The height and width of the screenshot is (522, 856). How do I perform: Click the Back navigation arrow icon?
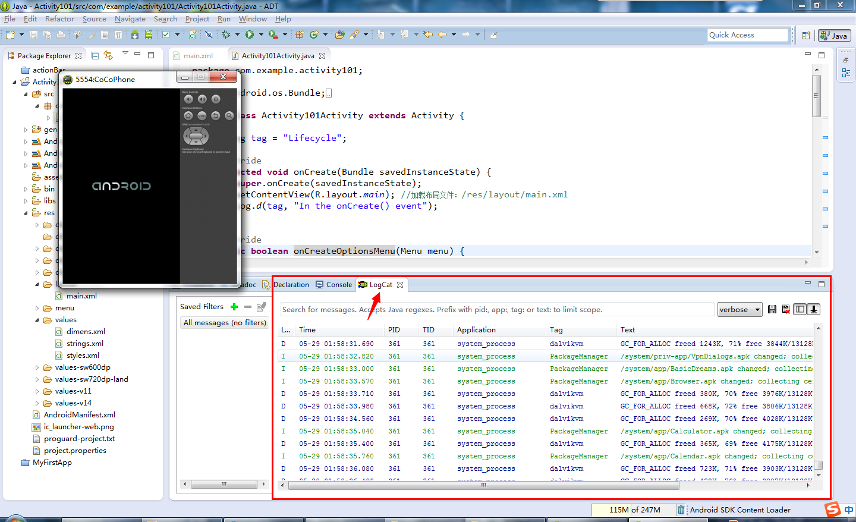point(442,34)
